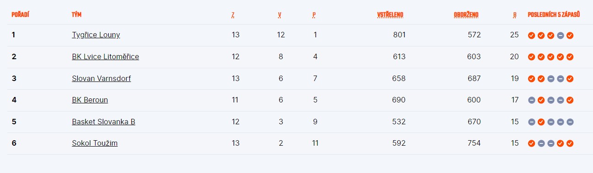
Task: Click Slovan Varnsdorf's first win icon
Action: pyautogui.click(x=531, y=78)
